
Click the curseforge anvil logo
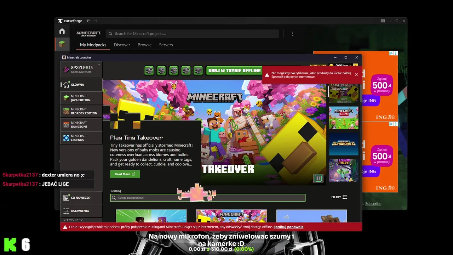(x=60, y=21)
